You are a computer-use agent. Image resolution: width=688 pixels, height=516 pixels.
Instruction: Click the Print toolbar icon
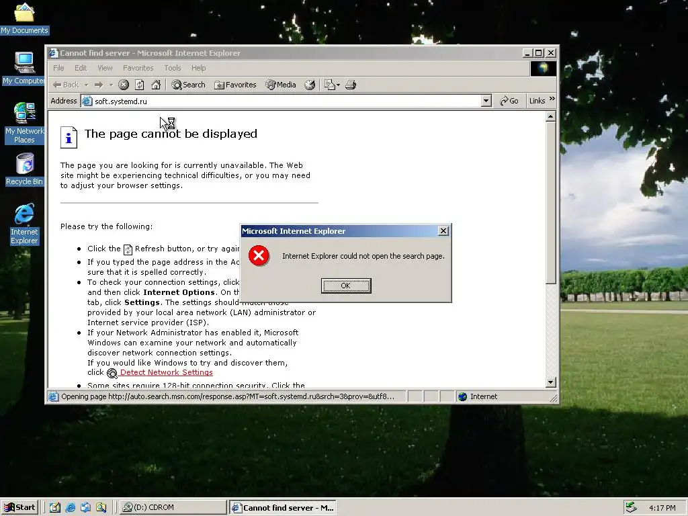[x=351, y=85]
